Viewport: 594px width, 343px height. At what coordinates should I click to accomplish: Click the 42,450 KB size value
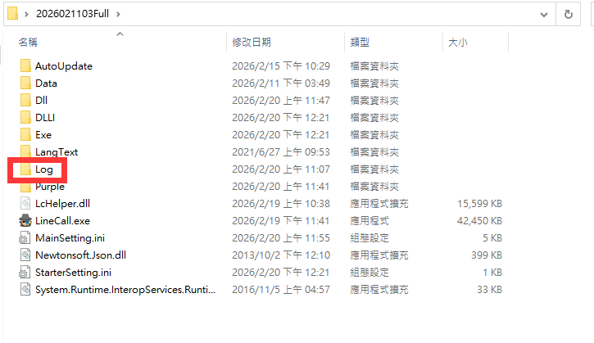[x=479, y=221]
